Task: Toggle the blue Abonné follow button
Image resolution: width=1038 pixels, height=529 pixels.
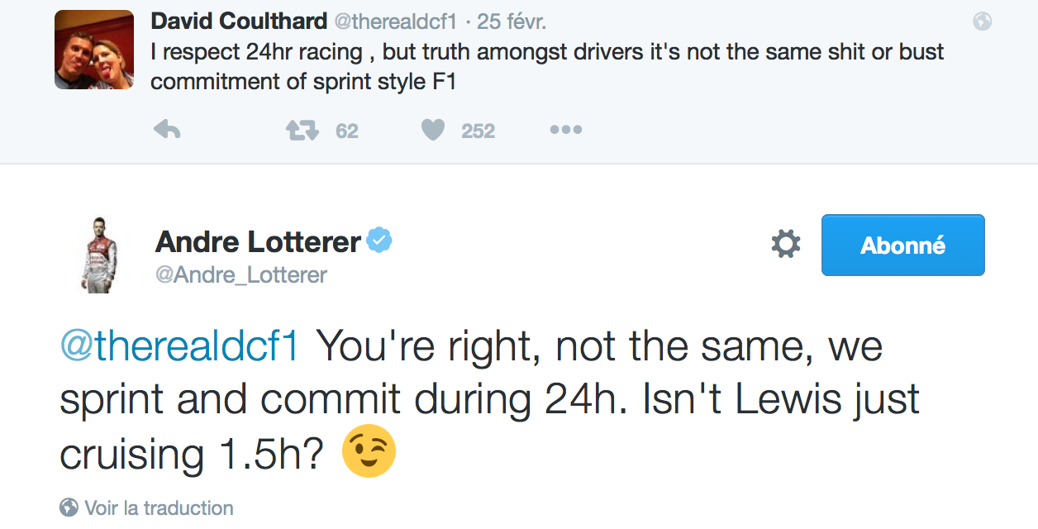Action: [902, 245]
